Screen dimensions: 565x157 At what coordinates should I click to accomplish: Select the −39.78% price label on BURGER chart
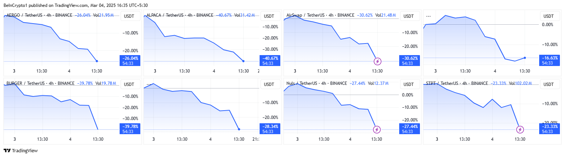click(x=130, y=126)
